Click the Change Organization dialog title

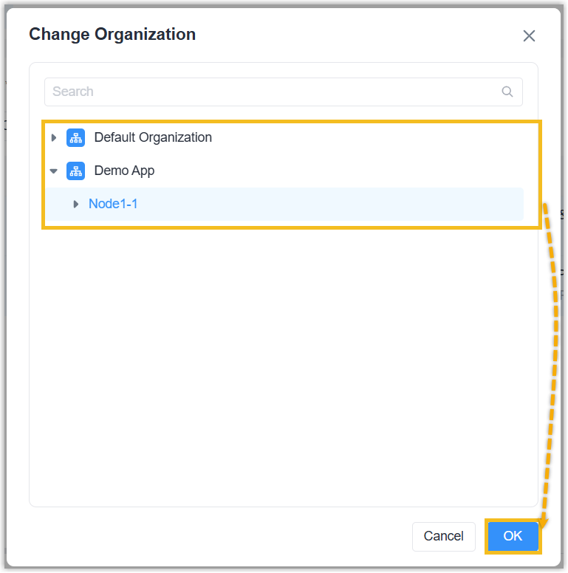click(x=112, y=34)
